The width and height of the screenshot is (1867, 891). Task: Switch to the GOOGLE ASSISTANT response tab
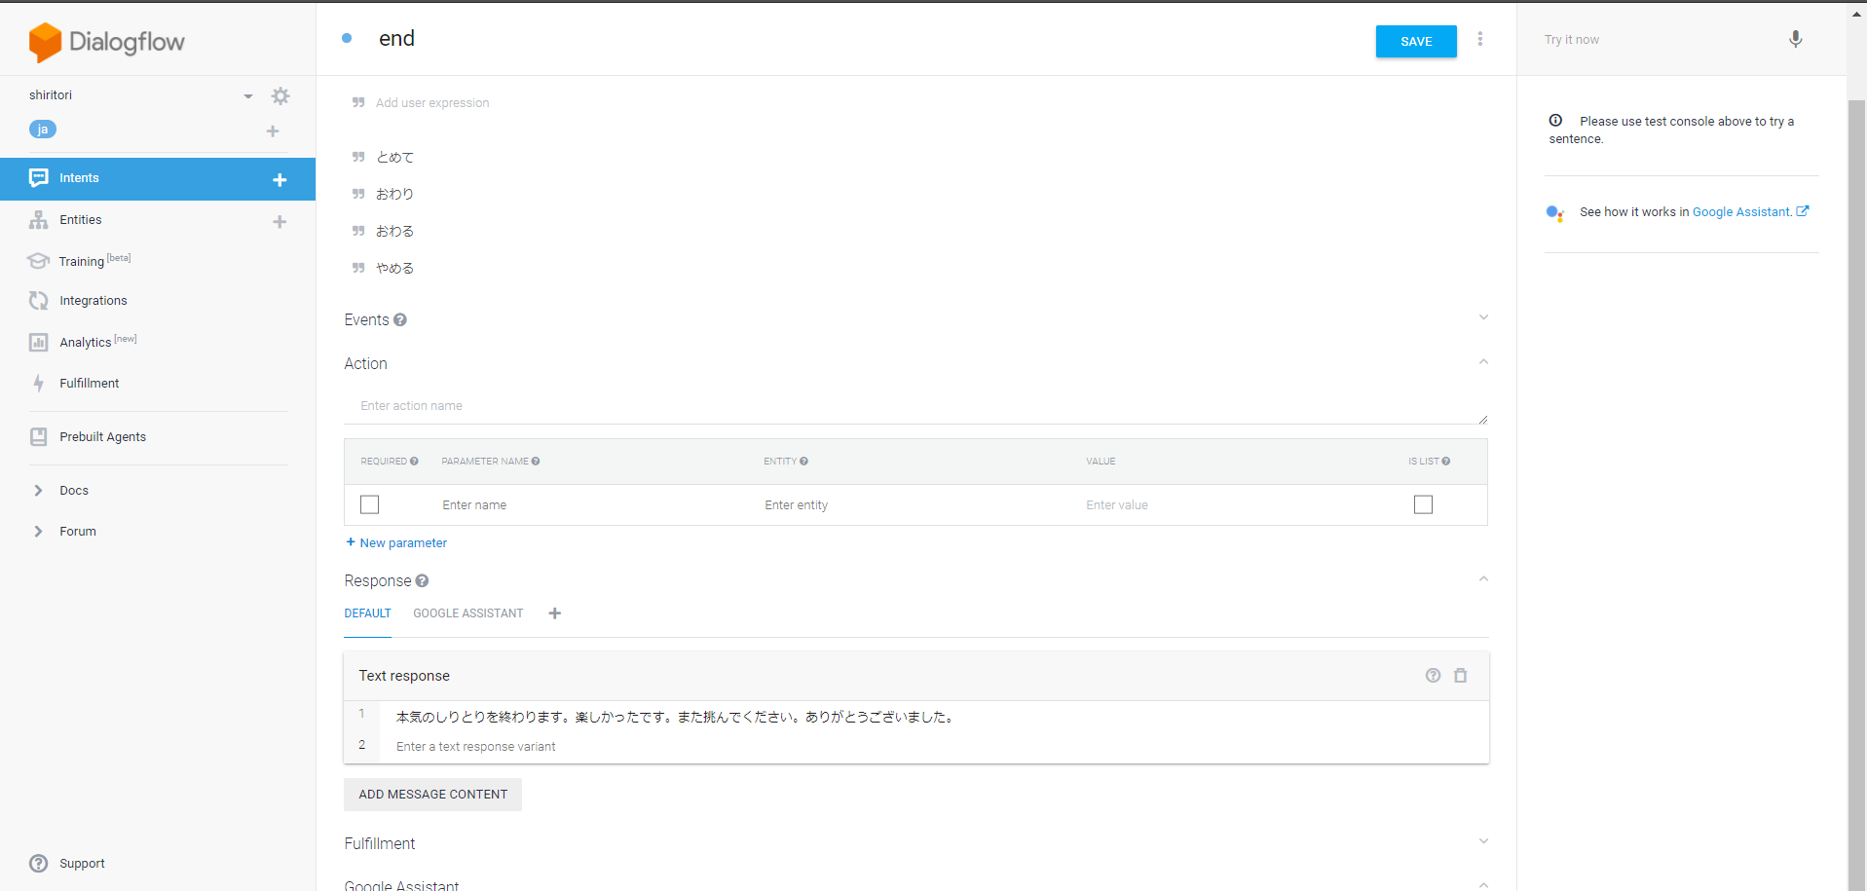pos(467,613)
